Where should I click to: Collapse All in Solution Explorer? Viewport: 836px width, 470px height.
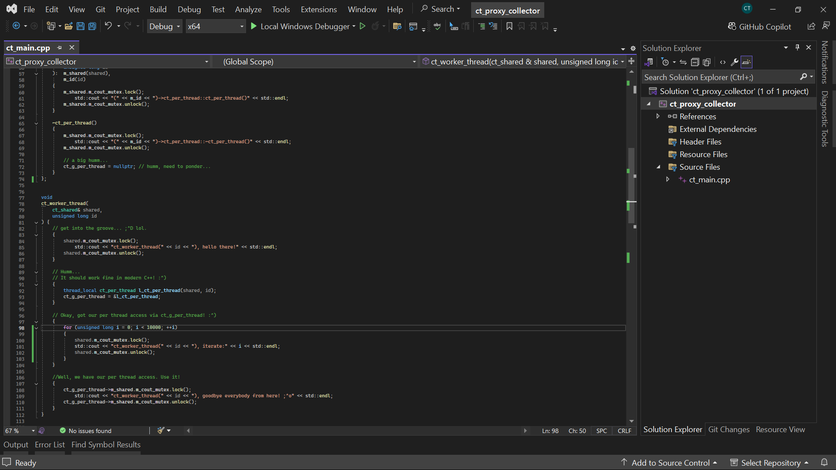point(695,62)
